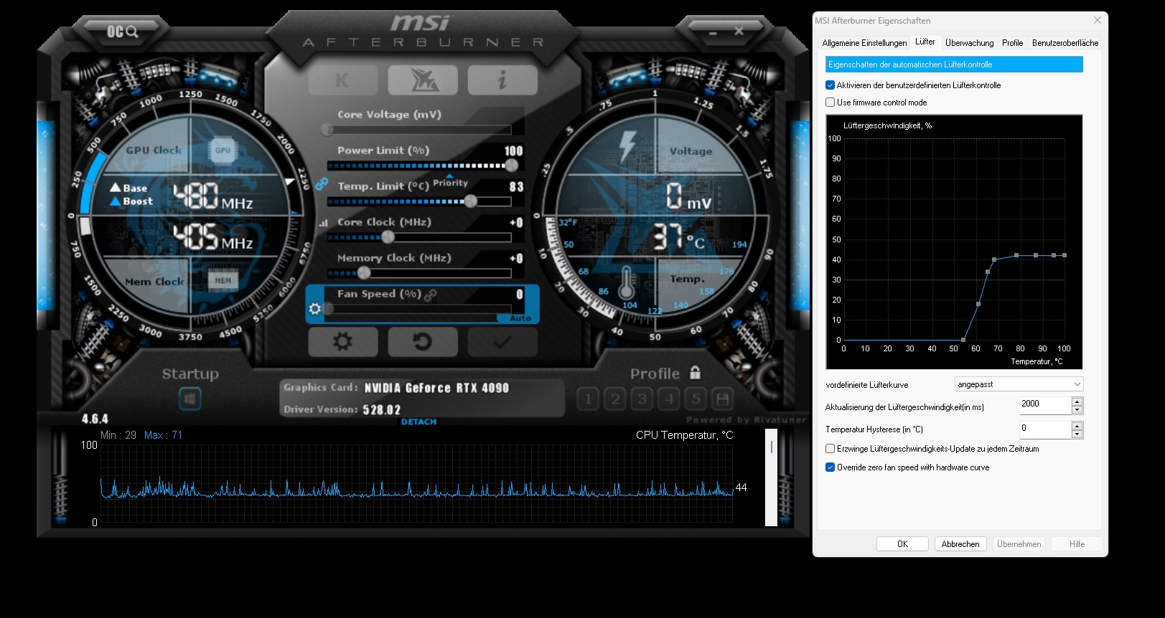Click the MEM chip icon
The height and width of the screenshot is (618, 1165).
223,280
